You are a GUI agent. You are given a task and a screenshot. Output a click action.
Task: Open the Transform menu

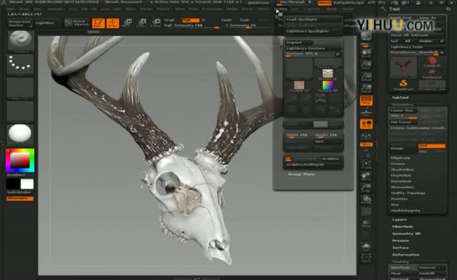coord(311,9)
